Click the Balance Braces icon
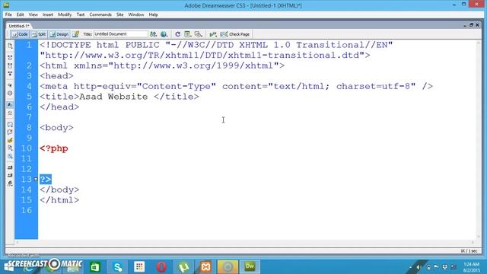Viewport: 487px width, 274px height. pyautogui.click(x=10, y=93)
